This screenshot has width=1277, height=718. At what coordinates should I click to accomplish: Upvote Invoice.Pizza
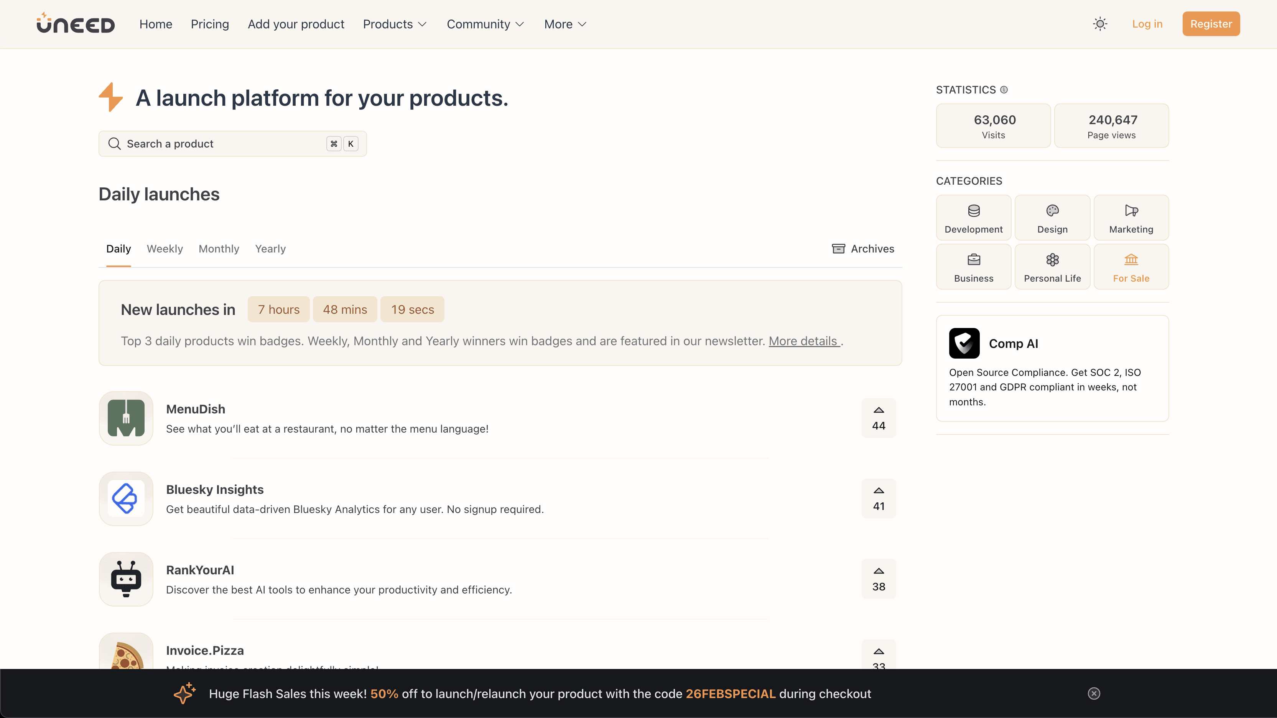879,655
